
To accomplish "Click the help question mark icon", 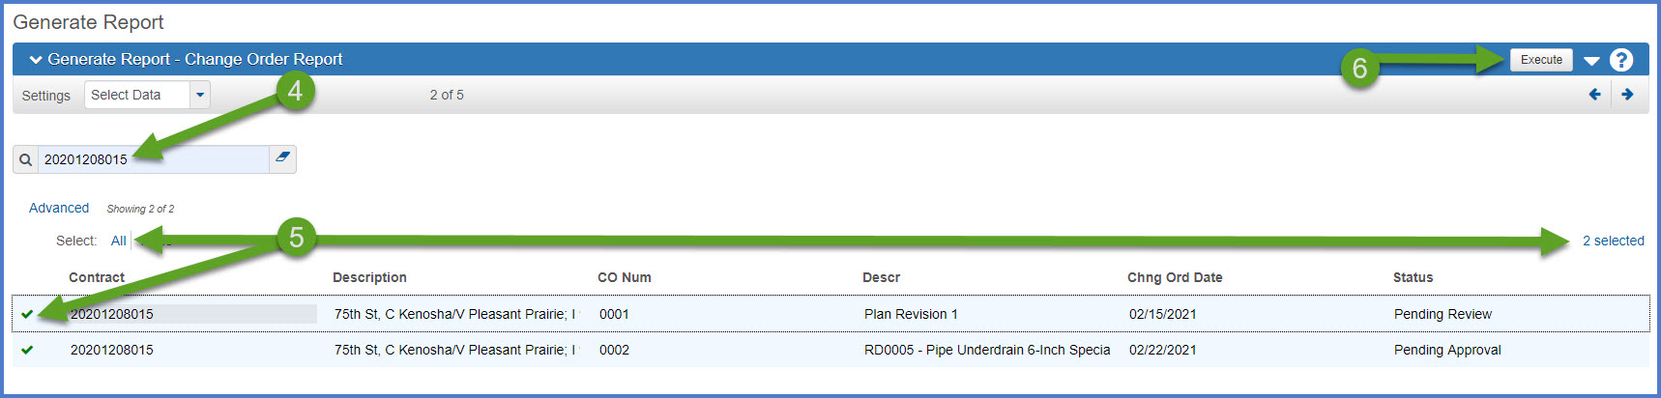I will 1621,60.
